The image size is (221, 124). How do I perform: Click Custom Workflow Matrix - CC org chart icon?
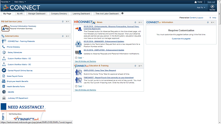click(4, 58)
